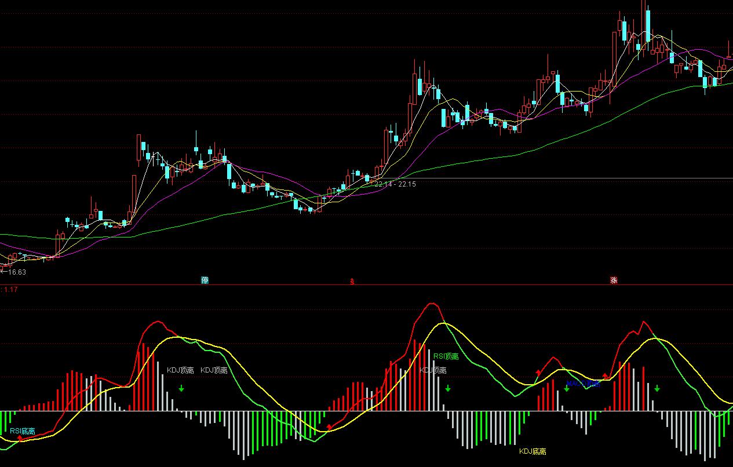The height and width of the screenshot is (467, 733).
Task: Click the red 1.17 indicator value
Action: 10,289
